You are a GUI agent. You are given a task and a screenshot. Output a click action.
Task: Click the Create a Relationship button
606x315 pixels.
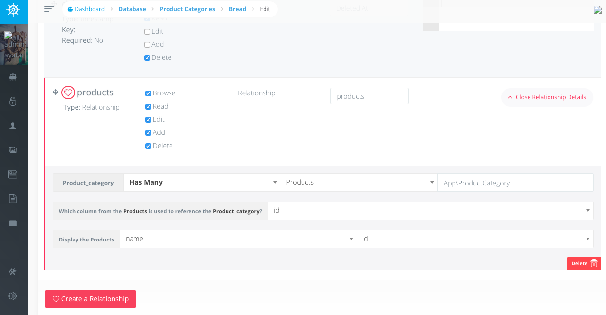click(x=90, y=298)
